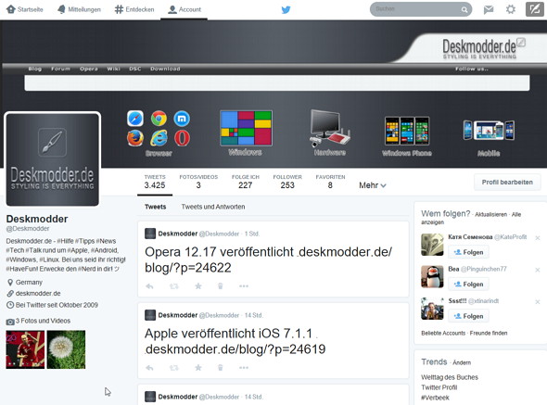Viewport: 547px width, 405px height.
Task: Click the Twitter bird logo
Action: 286,10
